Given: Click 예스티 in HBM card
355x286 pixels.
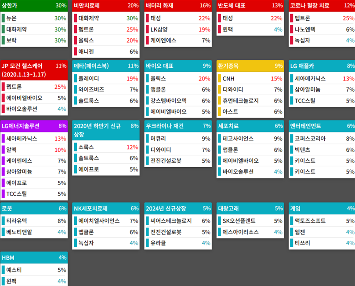Looking at the screenshot, I should [34, 270].
